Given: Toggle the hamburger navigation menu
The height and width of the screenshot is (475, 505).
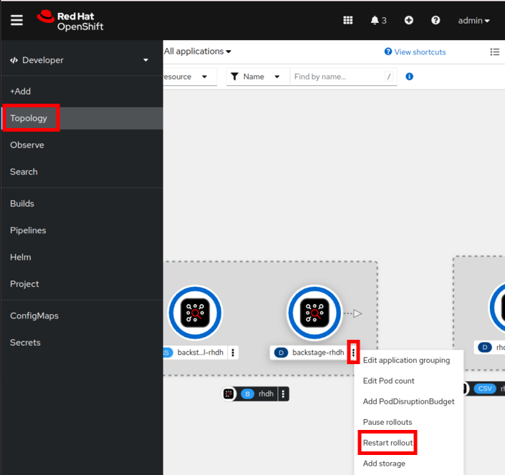Looking at the screenshot, I should (x=16, y=20).
